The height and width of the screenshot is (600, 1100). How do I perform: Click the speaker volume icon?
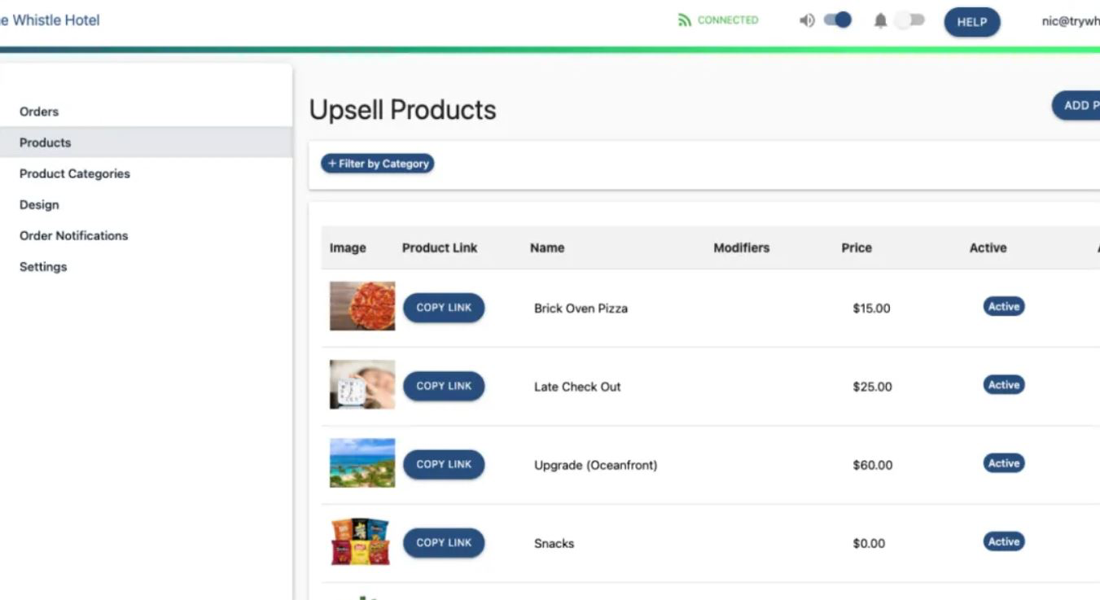point(806,20)
